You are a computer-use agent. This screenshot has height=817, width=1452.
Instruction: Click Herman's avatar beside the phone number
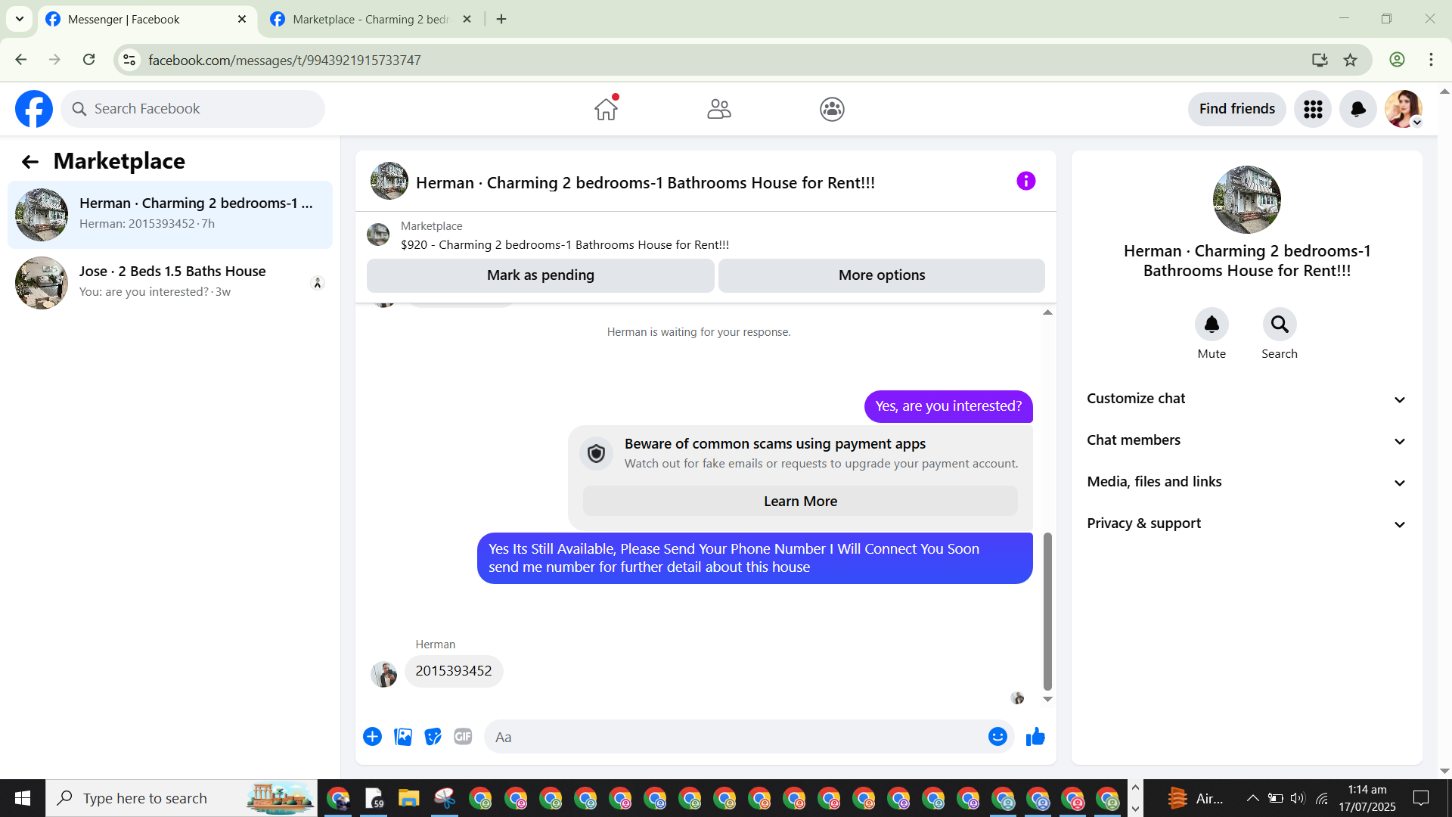tap(384, 673)
